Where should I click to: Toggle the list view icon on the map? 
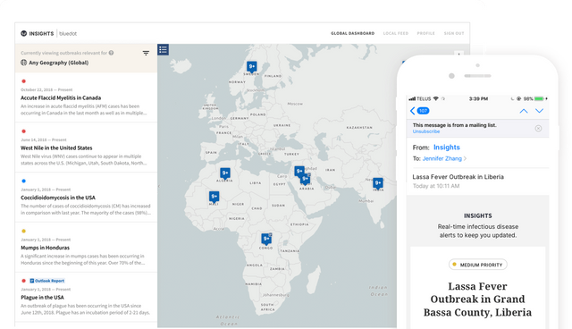point(163,49)
